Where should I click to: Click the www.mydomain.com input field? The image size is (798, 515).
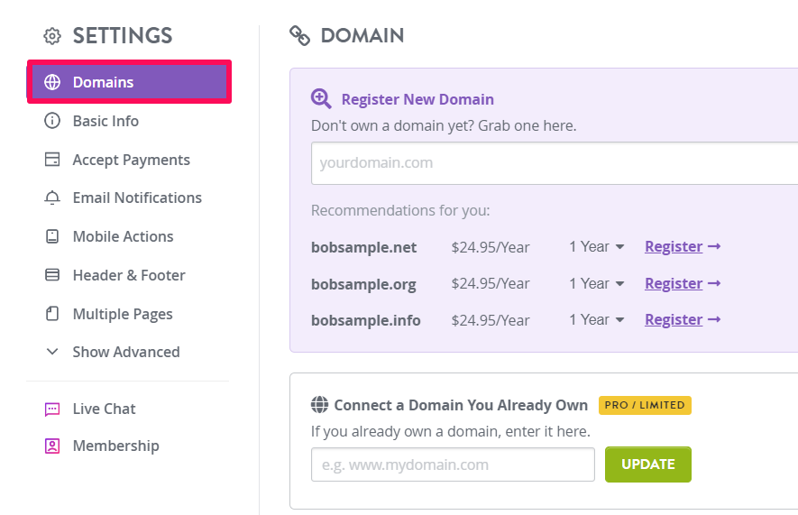tap(453, 464)
